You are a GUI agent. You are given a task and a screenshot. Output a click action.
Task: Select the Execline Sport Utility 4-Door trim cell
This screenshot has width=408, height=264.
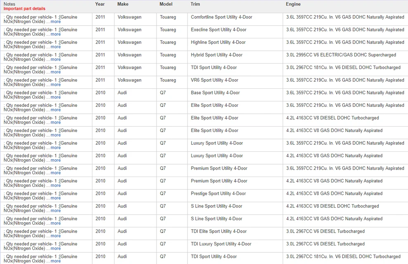[218, 30]
